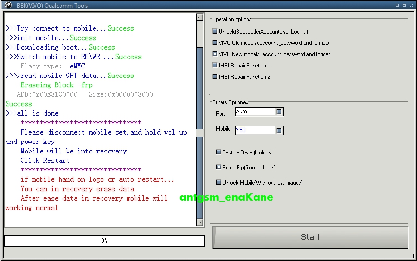Click "if mobile hand on logo" warning line

pos(97,180)
